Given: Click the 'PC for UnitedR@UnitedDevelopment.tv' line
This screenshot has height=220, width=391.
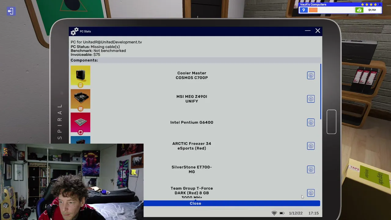Looking at the screenshot, I should (106, 42).
